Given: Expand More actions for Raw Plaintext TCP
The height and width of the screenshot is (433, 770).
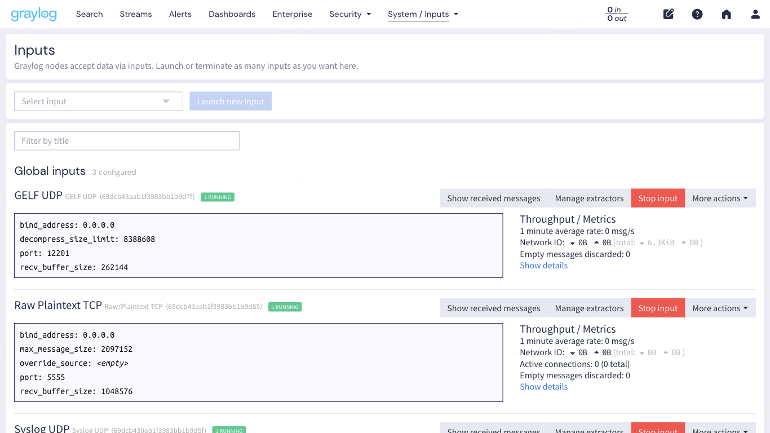Looking at the screenshot, I should (x=720, y=308).
